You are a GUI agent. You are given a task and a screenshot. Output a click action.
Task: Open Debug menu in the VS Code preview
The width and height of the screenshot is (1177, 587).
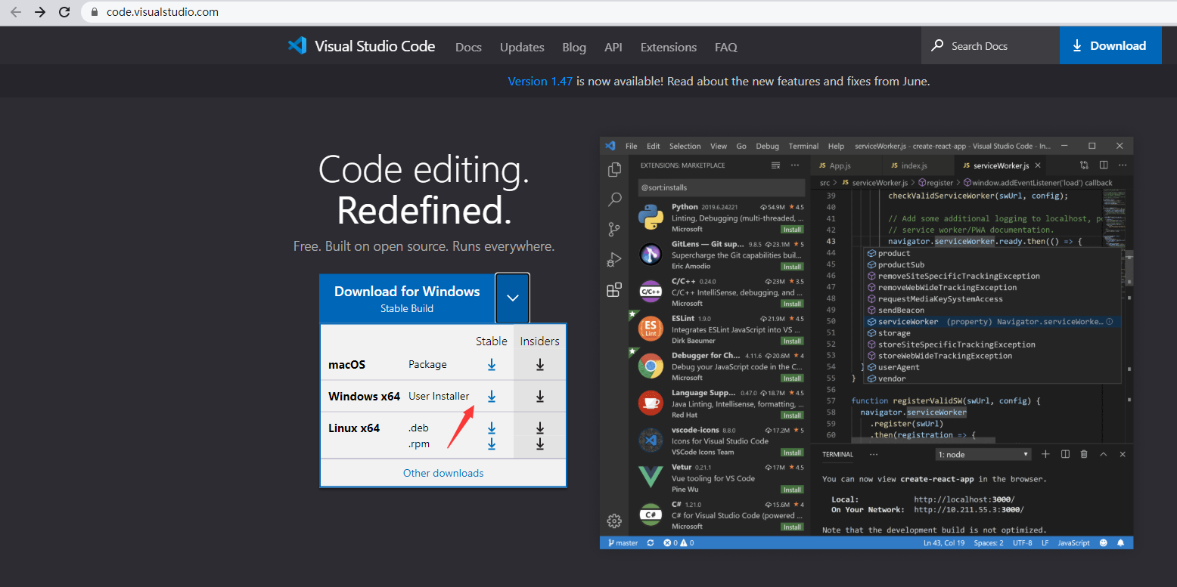click(x=768, y=146)
